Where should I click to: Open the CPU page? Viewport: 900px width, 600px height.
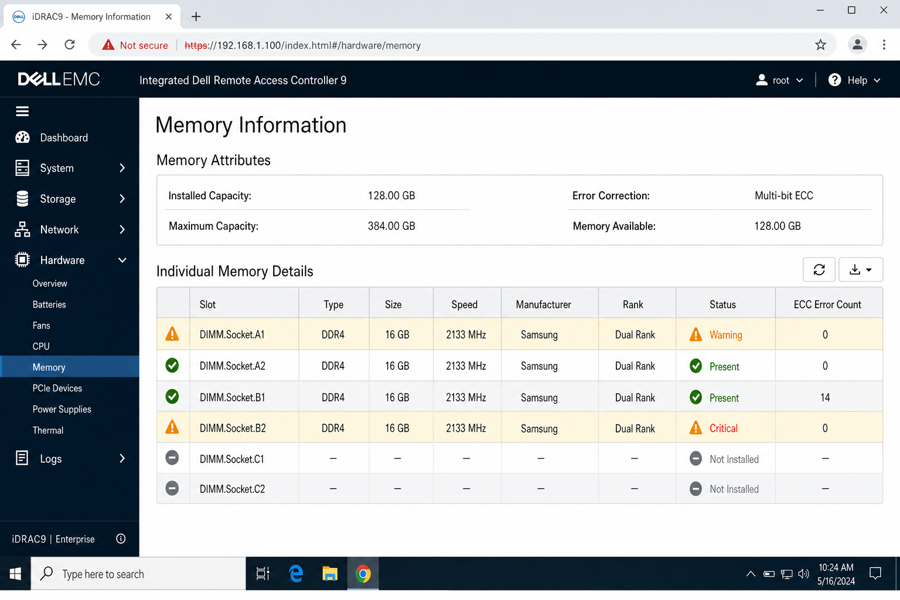pos(41,346)
